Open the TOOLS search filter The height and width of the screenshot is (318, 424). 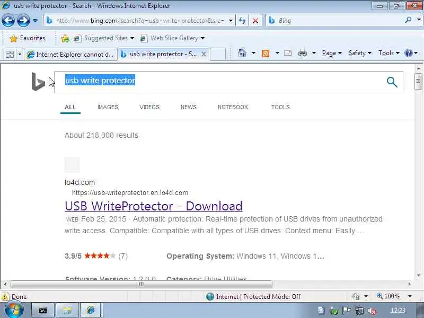click(280, 107)
